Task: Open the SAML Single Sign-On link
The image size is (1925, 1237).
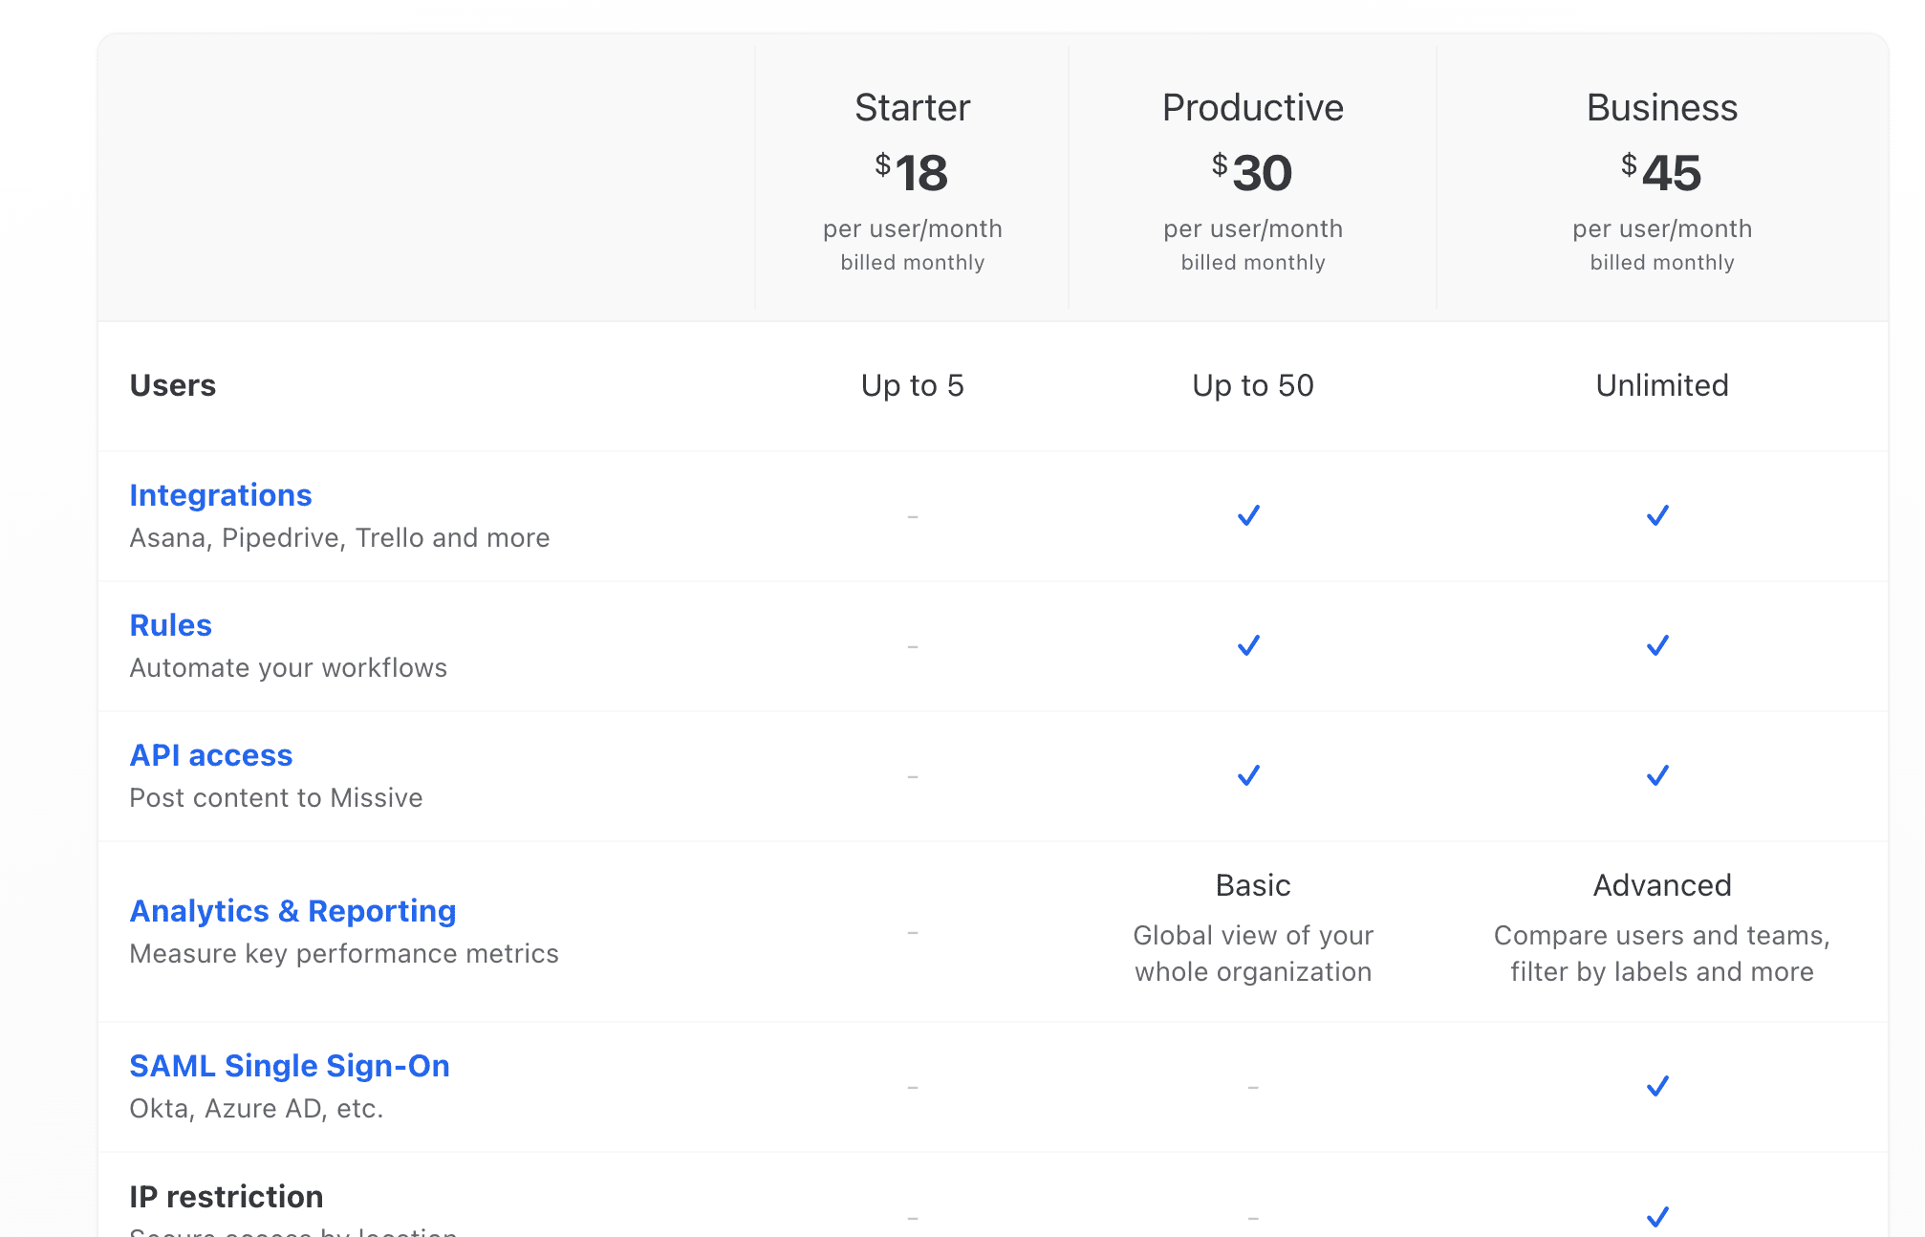Action: click(290, 1065)
